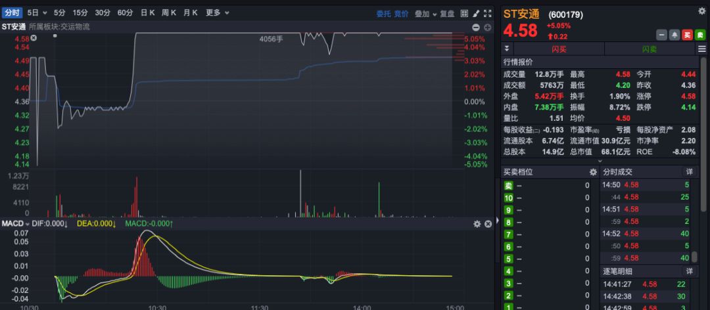Select the 30分 chart period
The width and height of the screenshot is (710, 310).
point(103,13)
